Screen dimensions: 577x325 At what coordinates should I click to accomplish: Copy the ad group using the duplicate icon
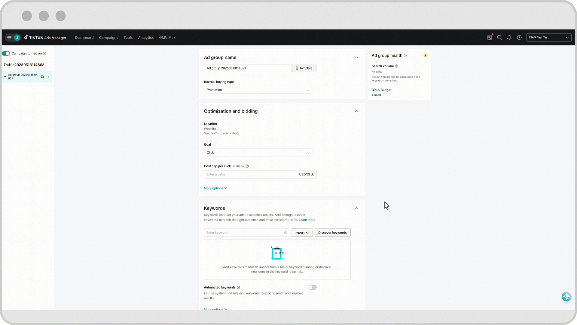[x=42, y=76]
